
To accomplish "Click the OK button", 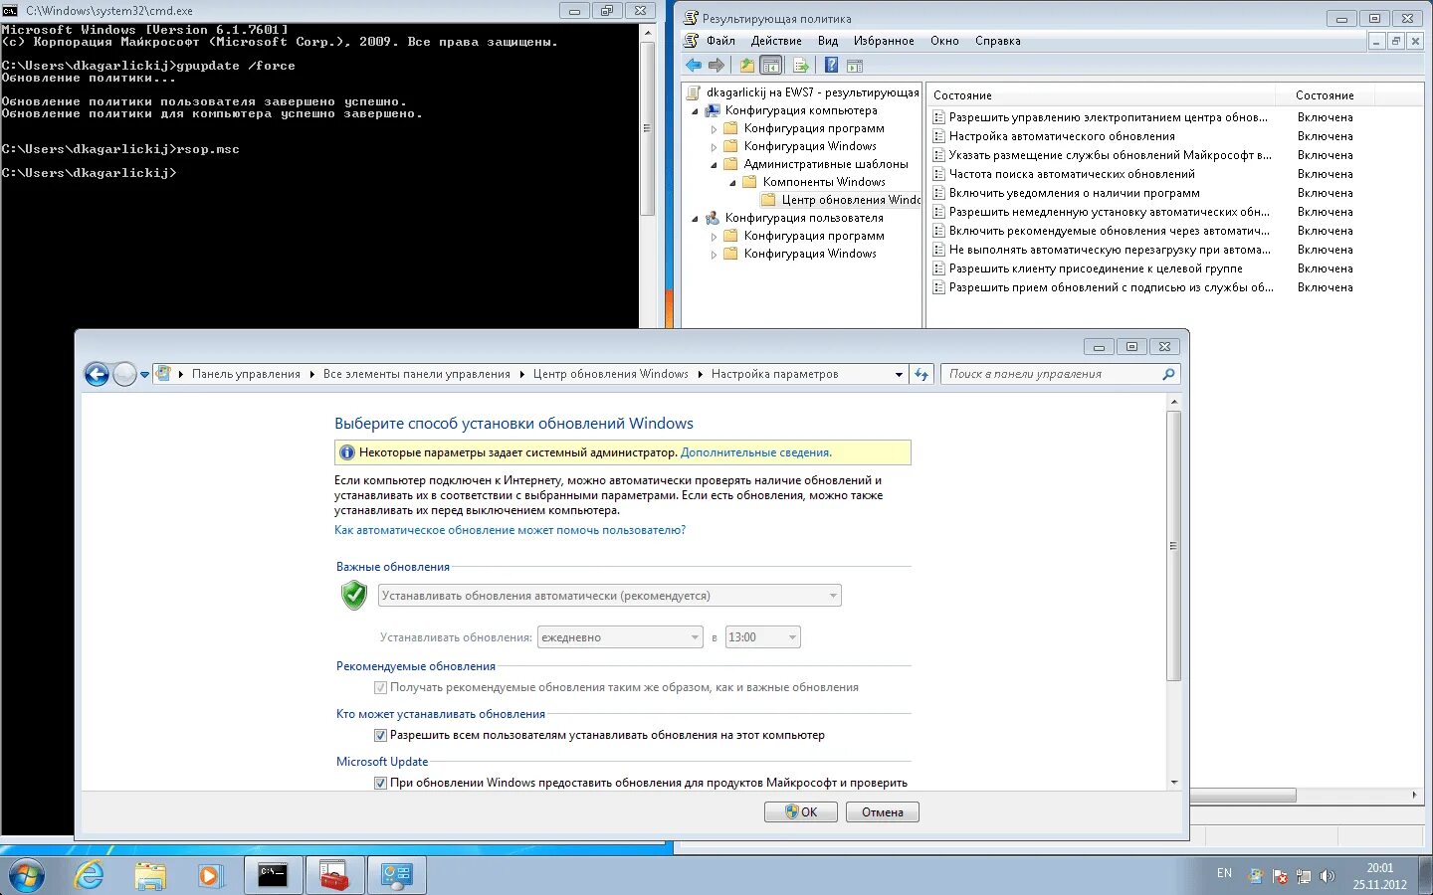I will point(801,812).
